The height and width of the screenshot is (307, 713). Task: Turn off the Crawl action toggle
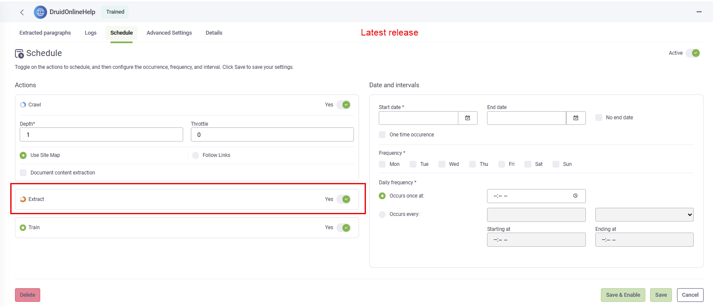tap(343, 105)
